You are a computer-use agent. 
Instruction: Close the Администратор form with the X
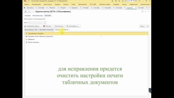tap(148, 11)
